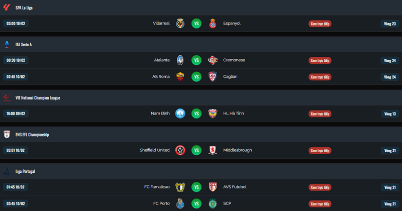Open the Liga Portugal league header

coord(25,171)
